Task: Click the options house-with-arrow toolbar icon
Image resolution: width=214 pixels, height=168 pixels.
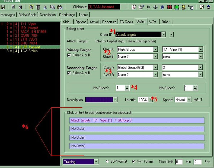Action: tap(141, 7)
